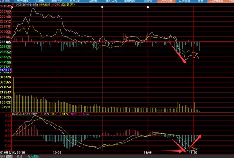Toggle the 成交额(万) legend label
Screen dimensions: 234x158
tap(68, 5)
